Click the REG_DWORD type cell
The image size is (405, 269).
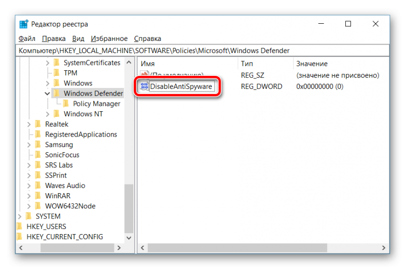[261, 86]
